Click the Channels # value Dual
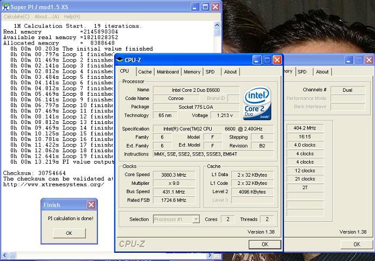This screenshot has width=375, height=261. pyautogui.click(x=347, y=90)
